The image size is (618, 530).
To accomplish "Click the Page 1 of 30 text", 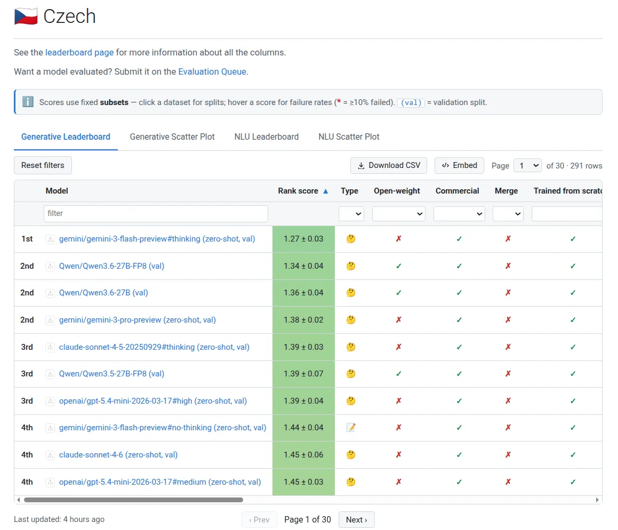I will [x=308, y=520].
